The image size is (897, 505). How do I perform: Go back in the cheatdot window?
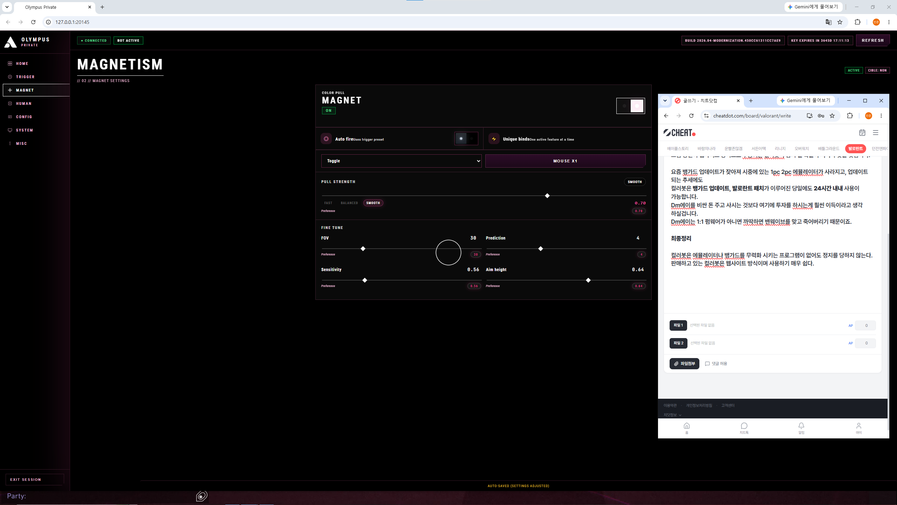click(666, 116)
